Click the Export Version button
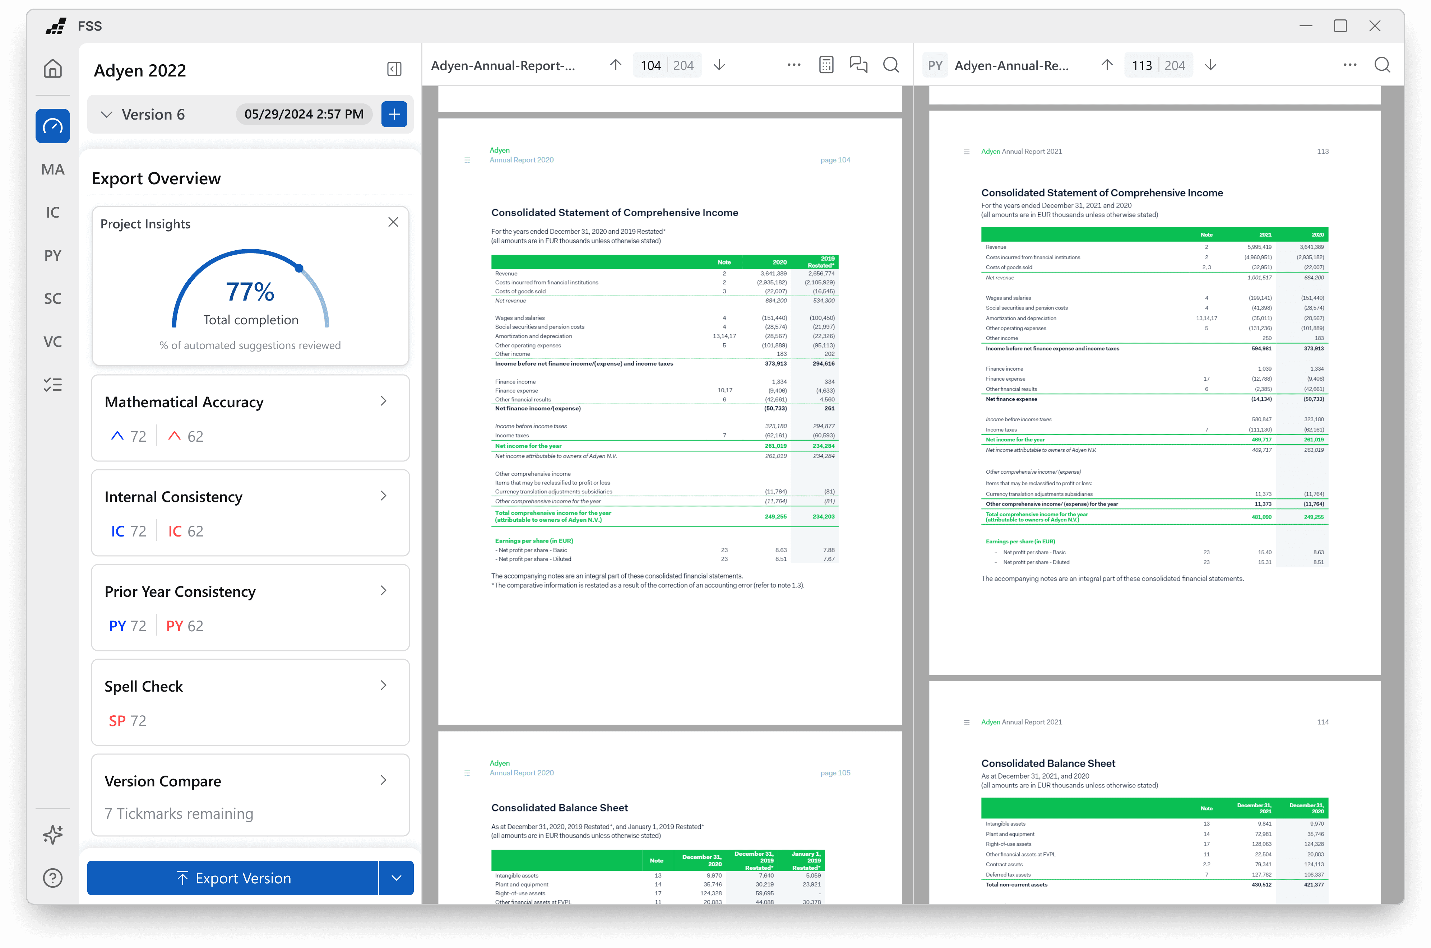The image size is (1431, 948). click(x=233, y=878)
